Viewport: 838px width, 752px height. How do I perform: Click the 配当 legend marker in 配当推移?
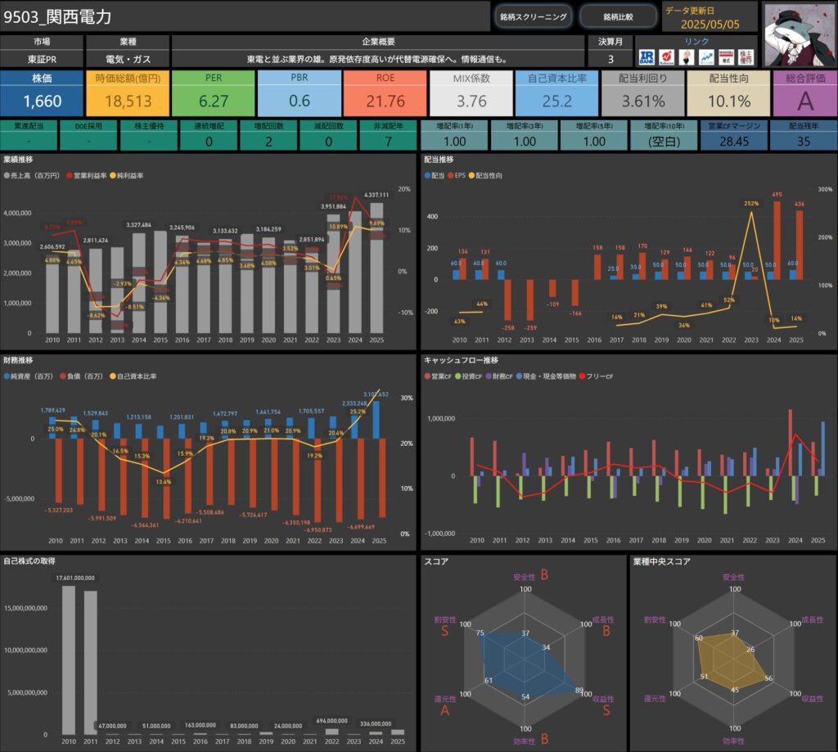click(x=427, y=175)
